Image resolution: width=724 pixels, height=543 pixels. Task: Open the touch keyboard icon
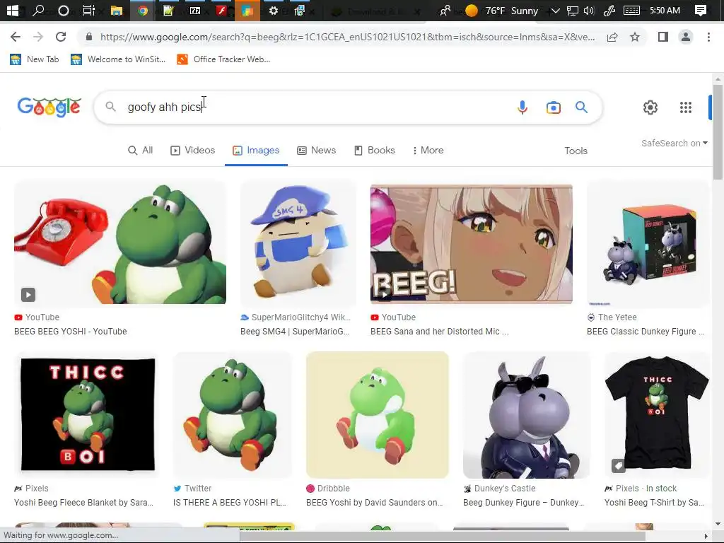(x=631, y=10)
